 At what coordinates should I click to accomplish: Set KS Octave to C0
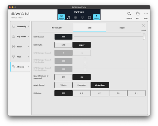[x=118, y=93]
